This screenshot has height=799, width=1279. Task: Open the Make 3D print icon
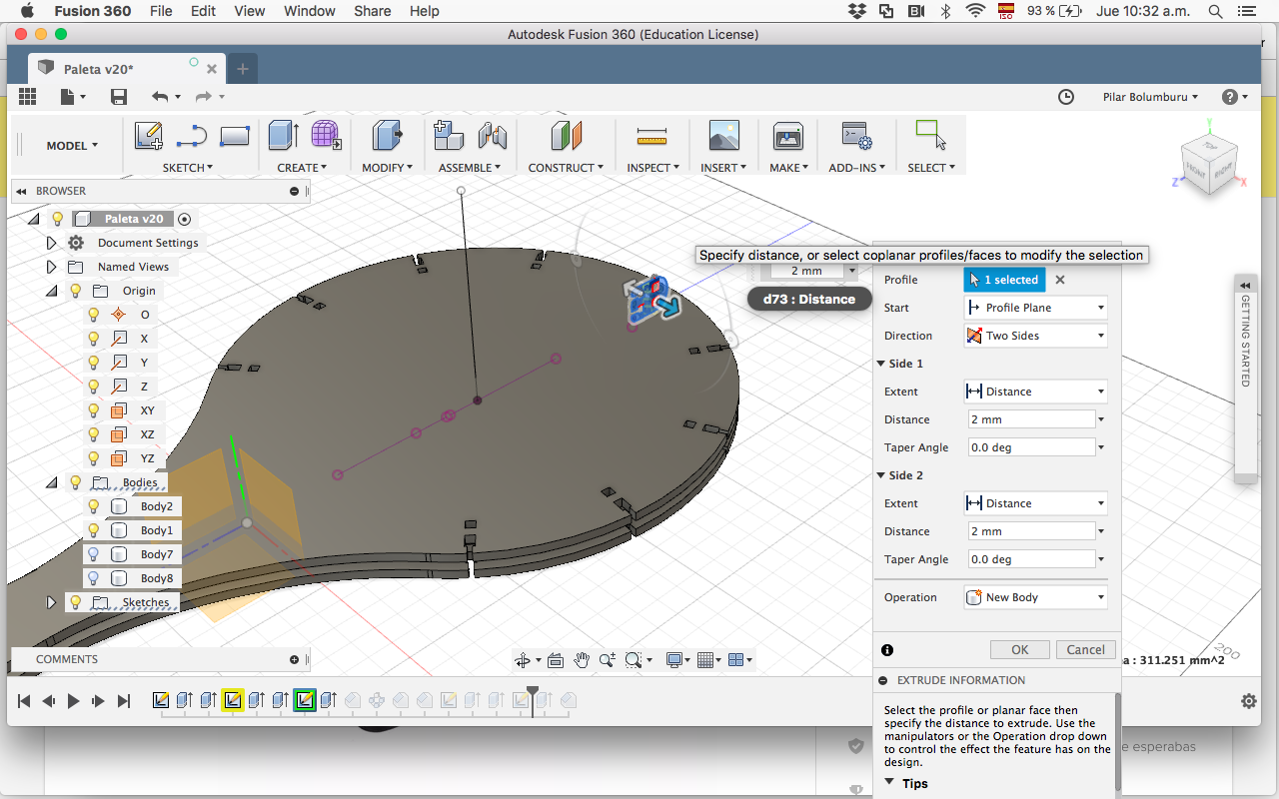tap(787, 136)
